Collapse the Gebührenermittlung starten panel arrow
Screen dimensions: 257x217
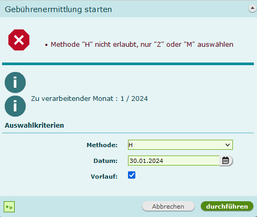point(252,8)
